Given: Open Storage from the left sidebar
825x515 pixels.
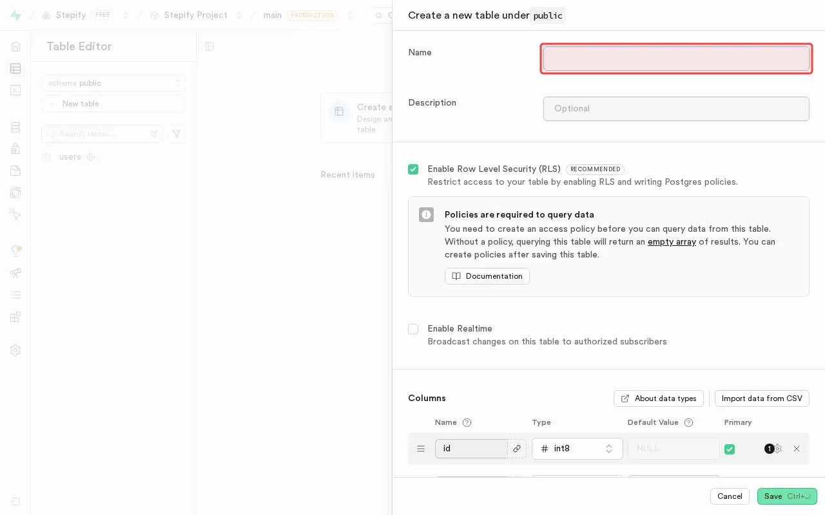Looking at the screenshot, I should (15, 171).
